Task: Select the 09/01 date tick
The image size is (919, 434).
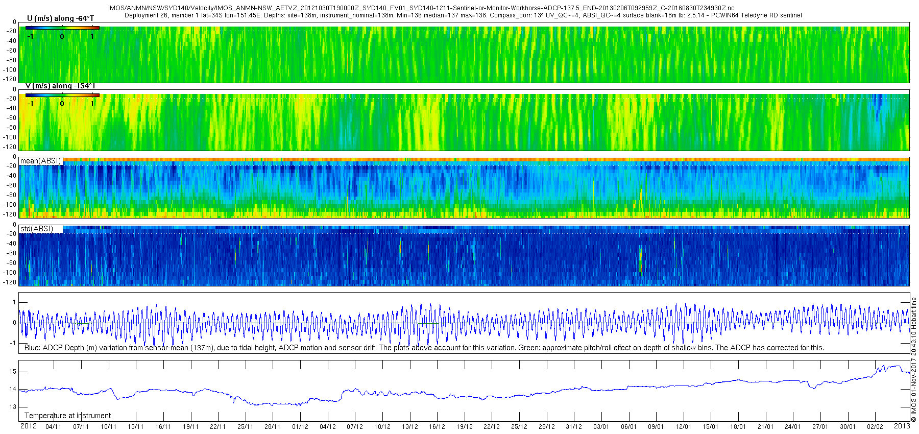Action: pyautogui.click(x=656, y=427)
